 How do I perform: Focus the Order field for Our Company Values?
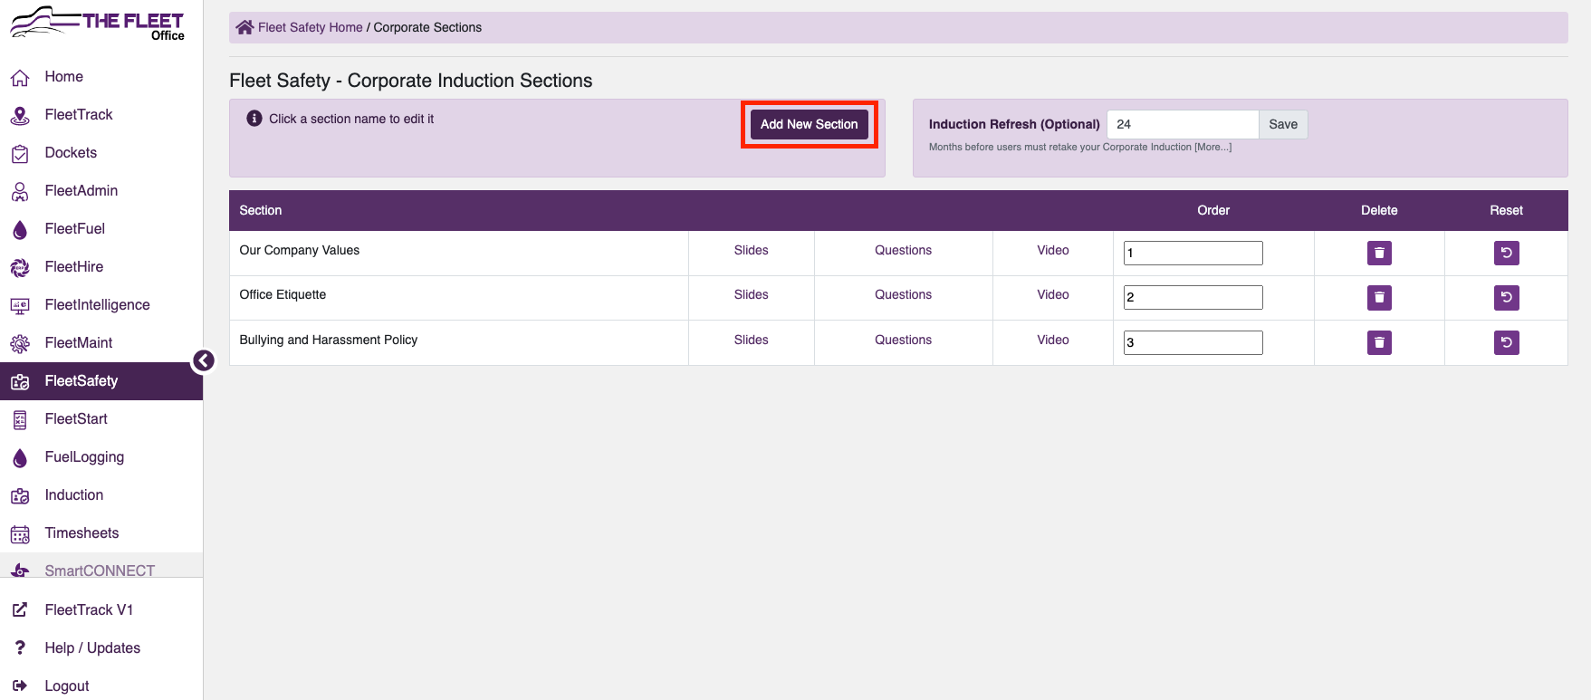(x=1193, y=253)
